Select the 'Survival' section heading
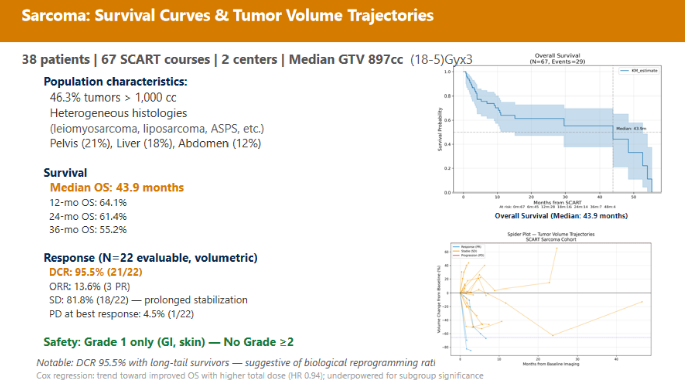Image resolution: width=685 pixels, height=385 pixels. tap(65, 173)
